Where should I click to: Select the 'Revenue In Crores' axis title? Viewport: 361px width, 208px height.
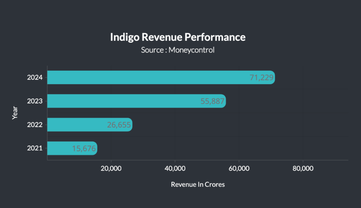pyautogui.click(x=197, y=185)
